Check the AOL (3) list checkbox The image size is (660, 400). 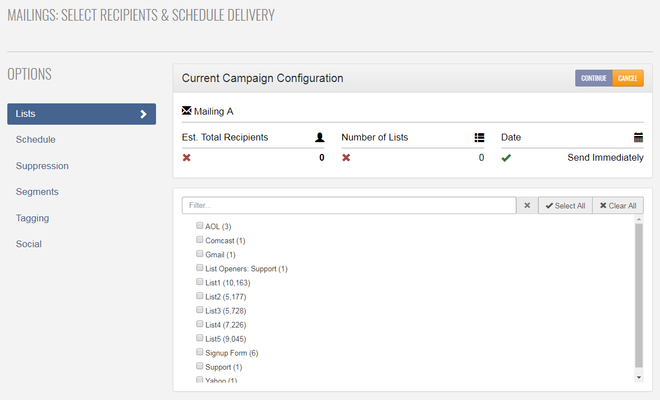(200, 226)
